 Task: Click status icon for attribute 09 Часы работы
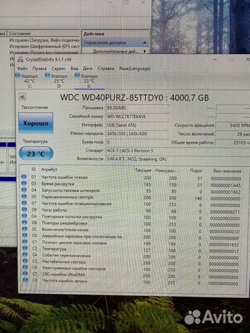coord(25,210)
